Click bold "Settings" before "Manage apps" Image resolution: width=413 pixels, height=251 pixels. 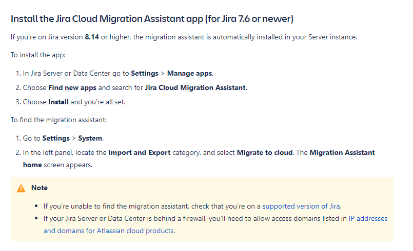[144, 74]
